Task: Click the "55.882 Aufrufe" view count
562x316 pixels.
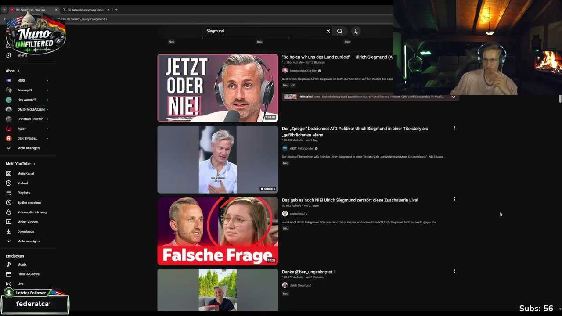Action: tap(292, 205)
